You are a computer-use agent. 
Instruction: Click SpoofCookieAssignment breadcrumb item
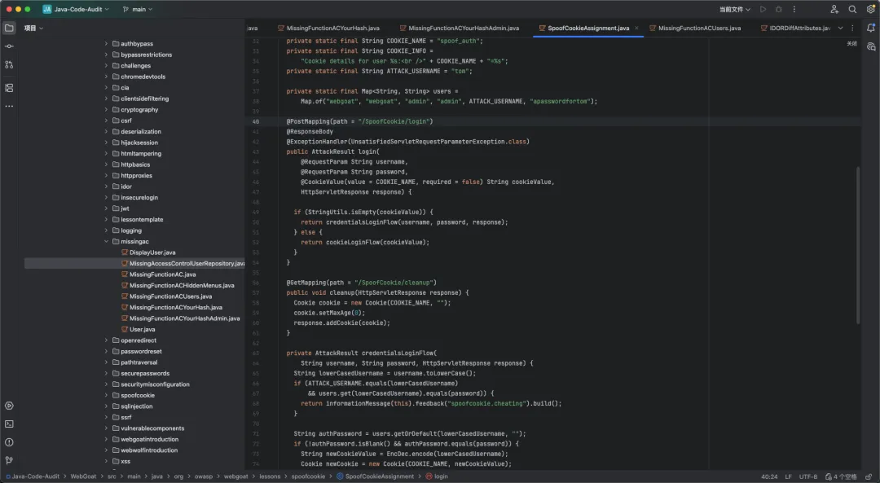tap(375, 476)
